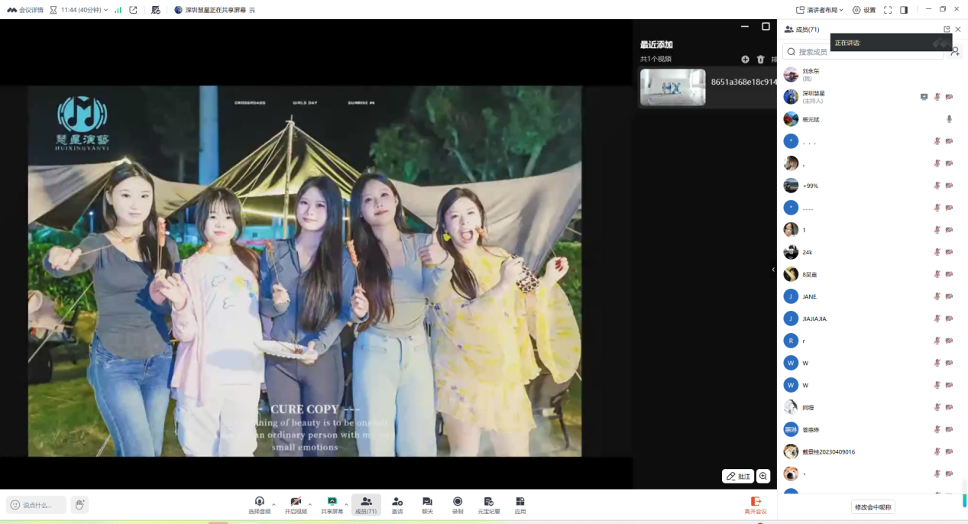Expand the 选择音频 audio options arrow
This screenshot has height=524, width=968.
tap(274, 504)
